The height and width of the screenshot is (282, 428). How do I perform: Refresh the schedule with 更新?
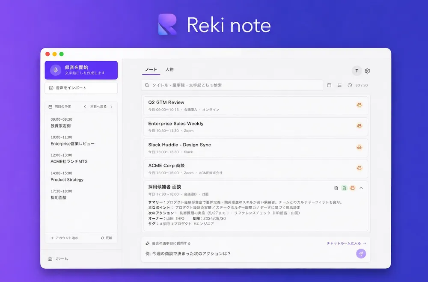[107, 238]
